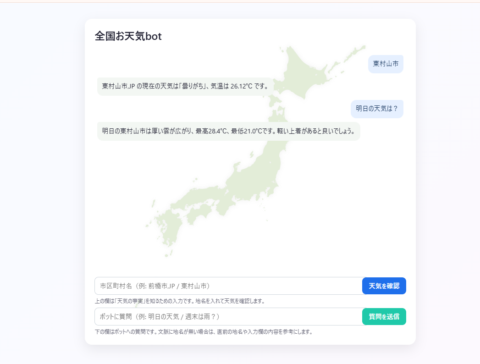Viewport: 480px width, 364px height.
Task: Click the hint text 上の欄は「天気の事実」
Action: (x=180, y=301)
